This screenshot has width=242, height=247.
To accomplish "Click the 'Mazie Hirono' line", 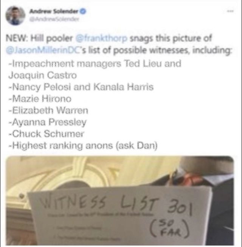I will (x=40, y=99).
